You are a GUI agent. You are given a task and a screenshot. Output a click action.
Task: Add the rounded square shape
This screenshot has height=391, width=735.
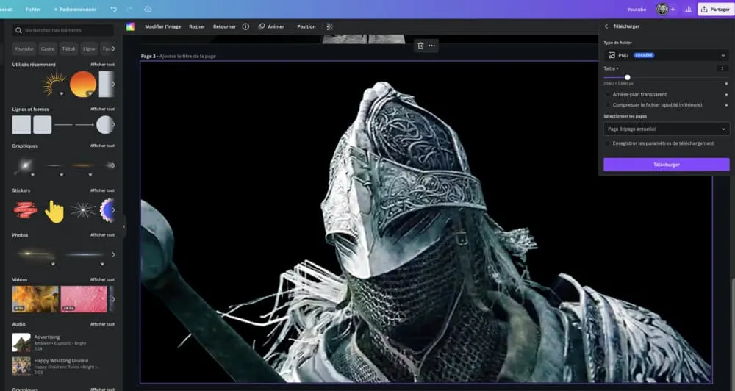click(x=42, y=125)
